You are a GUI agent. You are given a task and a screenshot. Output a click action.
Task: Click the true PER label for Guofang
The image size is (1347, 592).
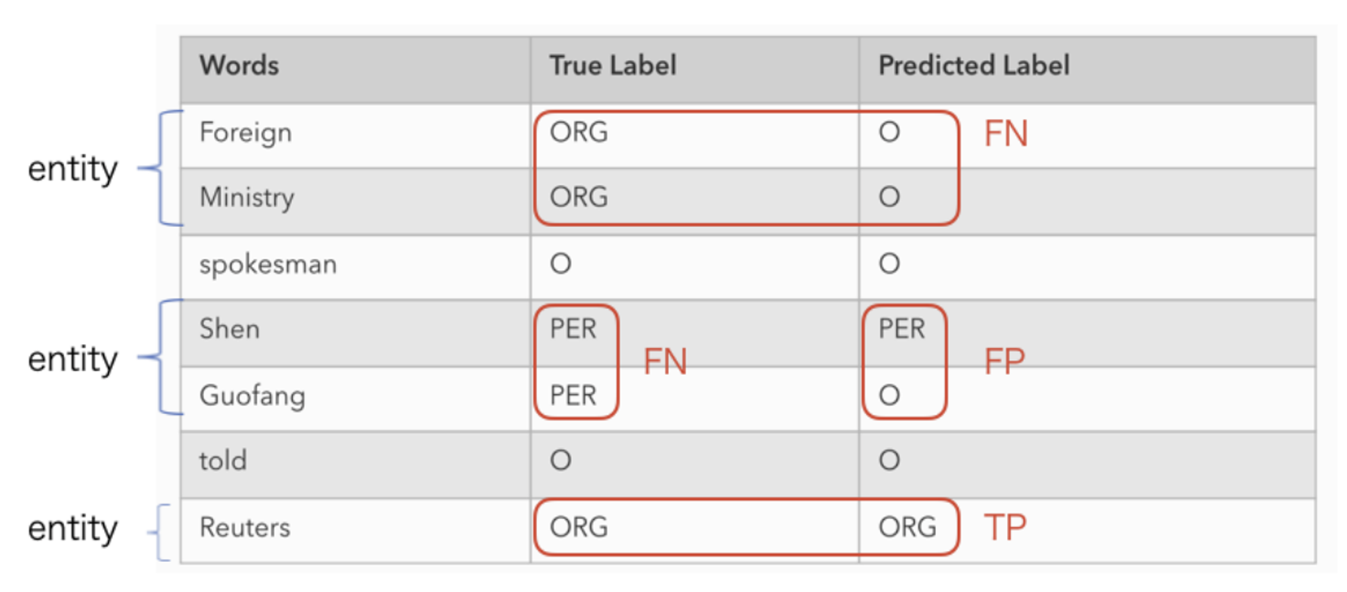click(x=573, y=395)
